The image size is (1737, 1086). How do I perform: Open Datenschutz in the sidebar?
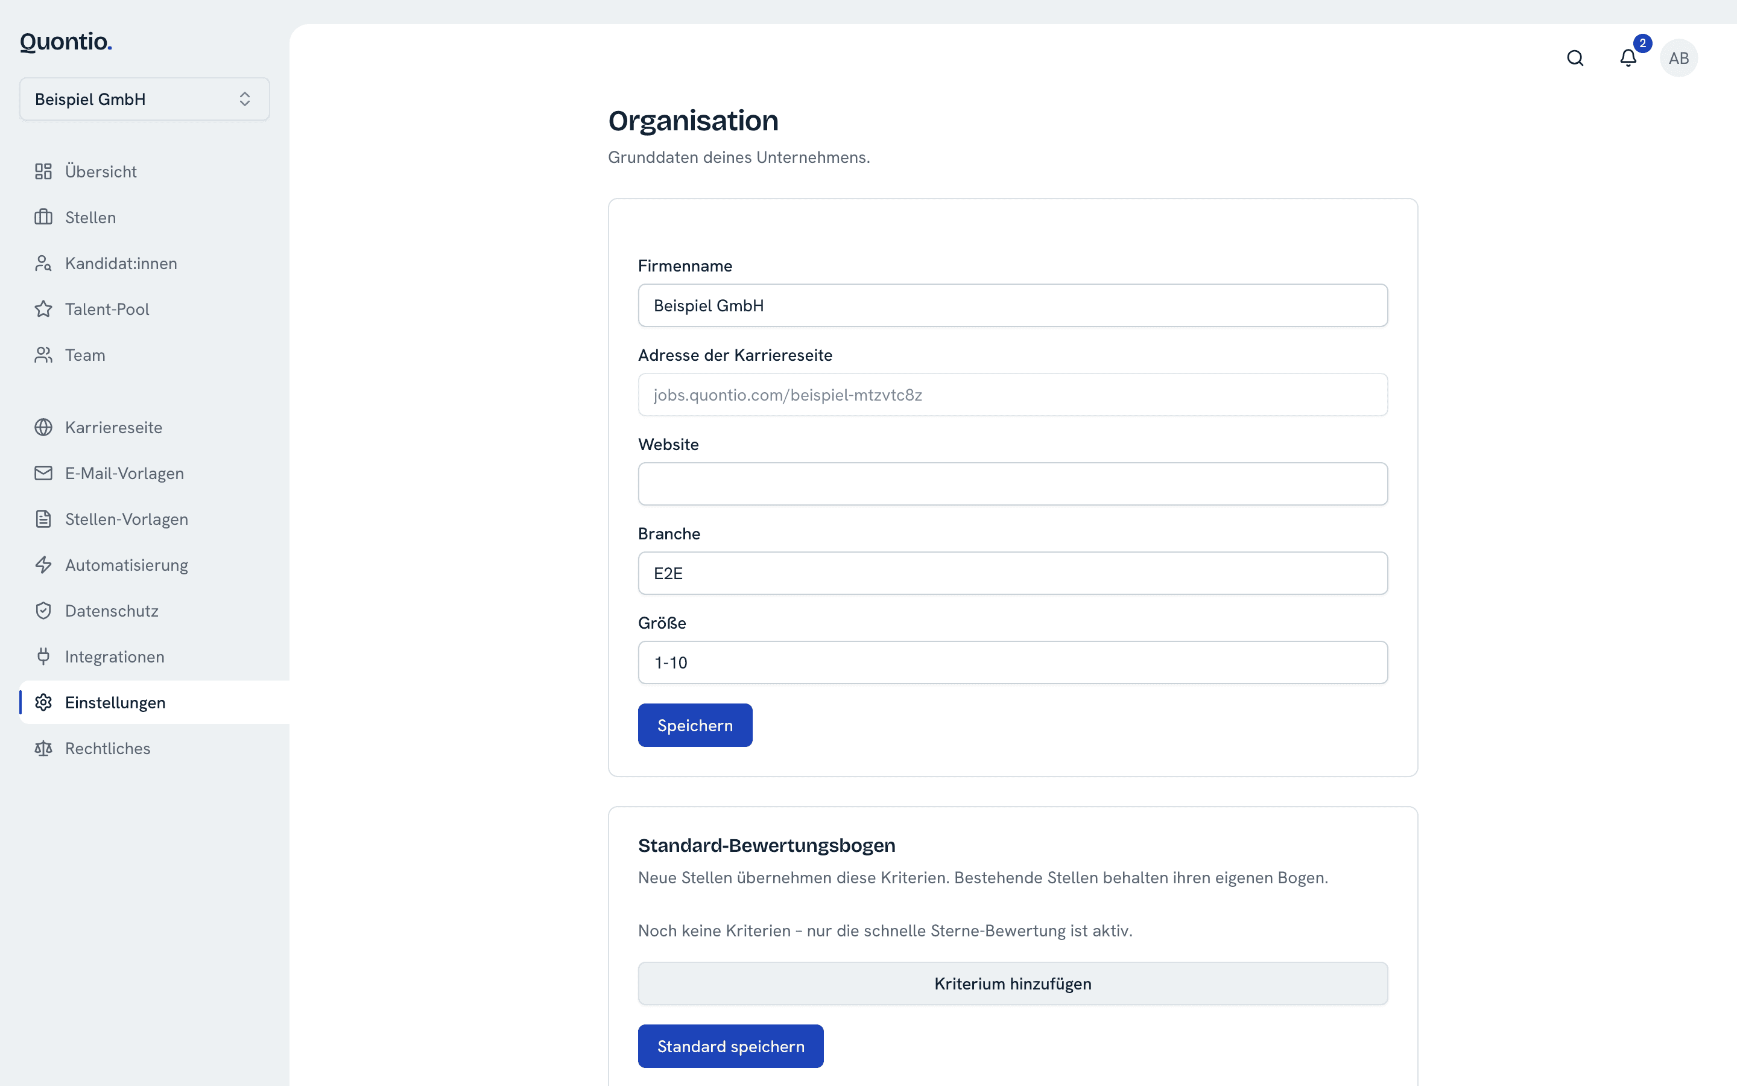click(154, 611)
